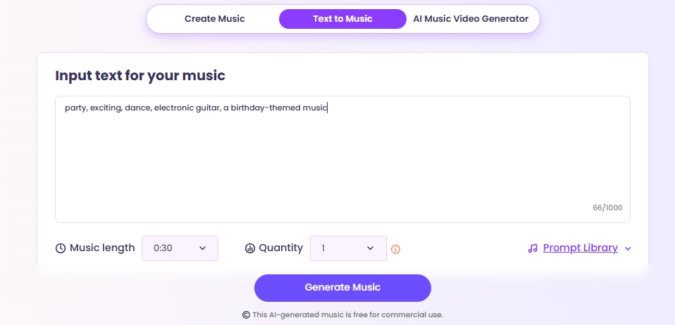Click the orange info icon near Quantity

pos(395,249)
